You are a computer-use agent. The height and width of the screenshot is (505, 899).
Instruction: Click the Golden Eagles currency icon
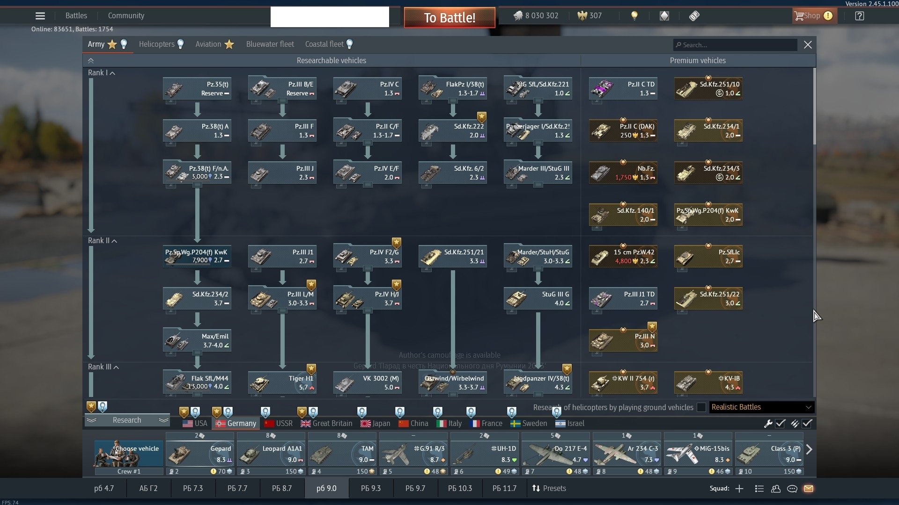[582, 16]
